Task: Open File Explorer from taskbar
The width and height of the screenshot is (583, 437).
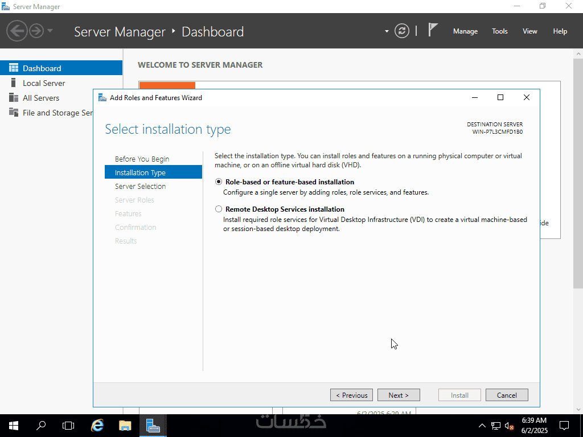Action: pyautogui.click(x=125, y=426)
